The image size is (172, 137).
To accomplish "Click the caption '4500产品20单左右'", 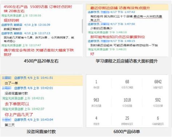I will click(x=41, y=61).
